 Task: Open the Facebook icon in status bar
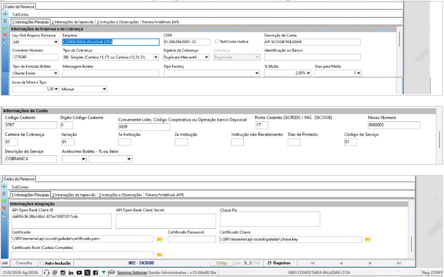pos(96,272)
